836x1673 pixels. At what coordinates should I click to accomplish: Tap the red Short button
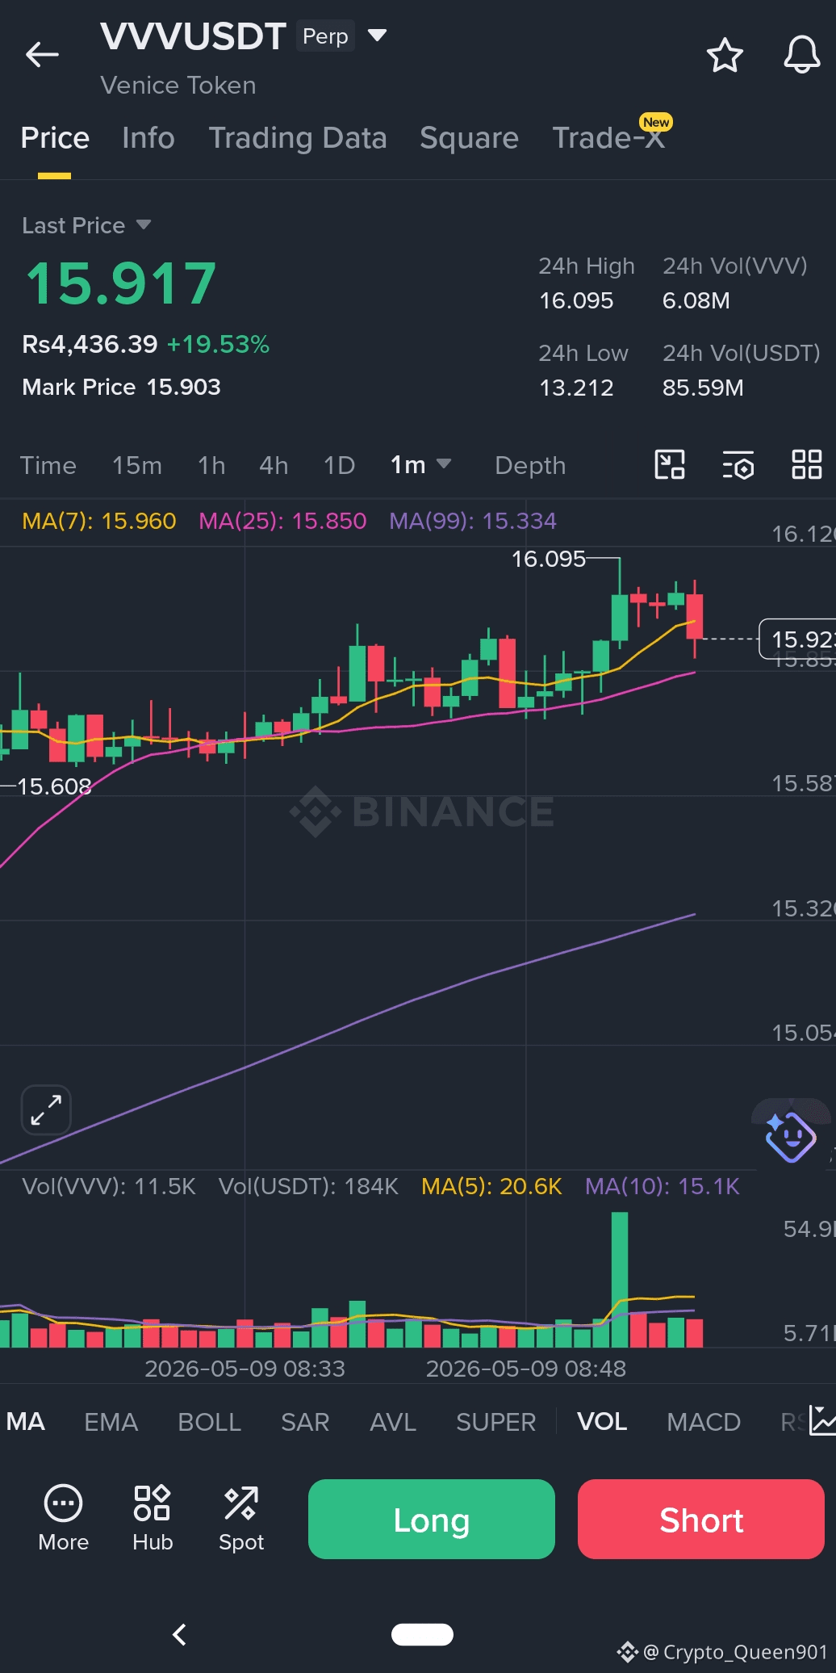pos(701,1520)
